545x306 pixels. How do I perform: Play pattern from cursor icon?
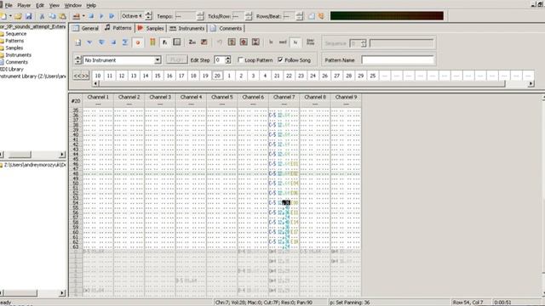point(89,42)
